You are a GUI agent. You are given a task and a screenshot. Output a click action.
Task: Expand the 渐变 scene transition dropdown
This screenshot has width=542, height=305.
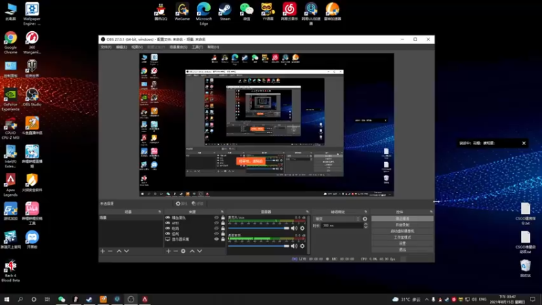[337, 219]
